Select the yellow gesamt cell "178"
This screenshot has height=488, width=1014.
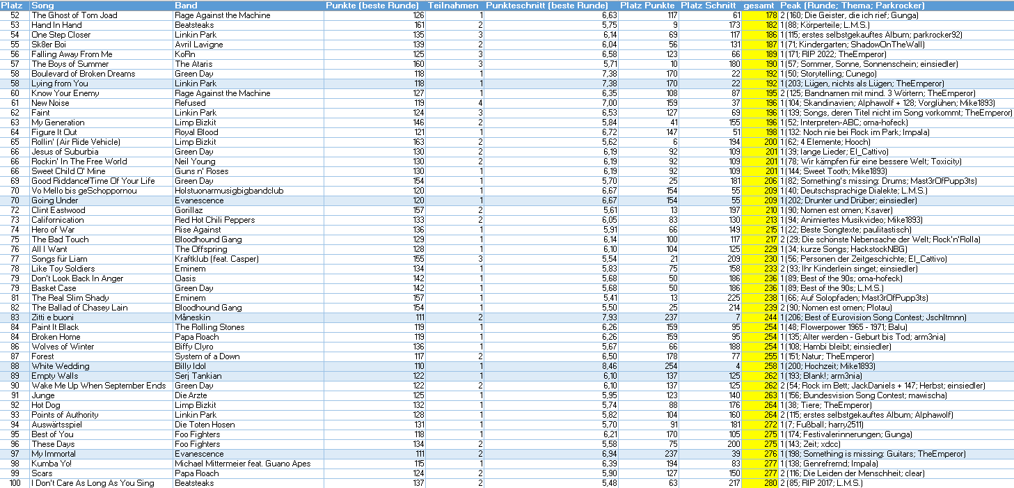pos(760,15)
